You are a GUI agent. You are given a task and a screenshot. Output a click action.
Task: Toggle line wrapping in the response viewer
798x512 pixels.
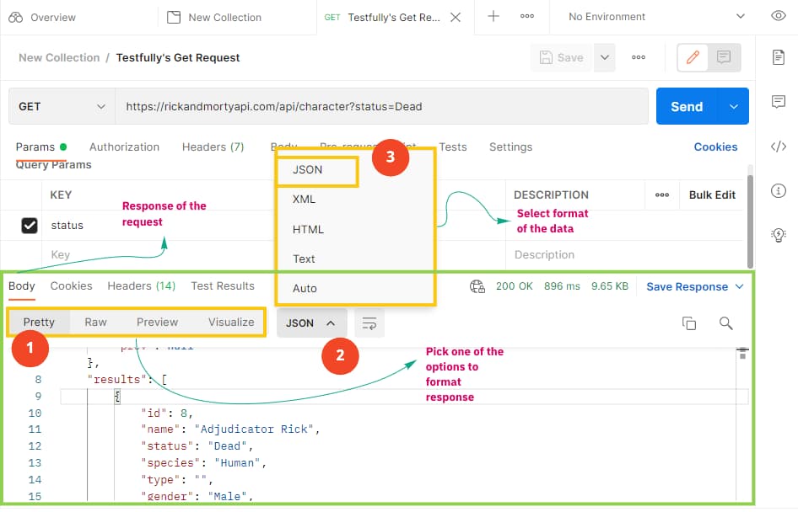(369, 323)
